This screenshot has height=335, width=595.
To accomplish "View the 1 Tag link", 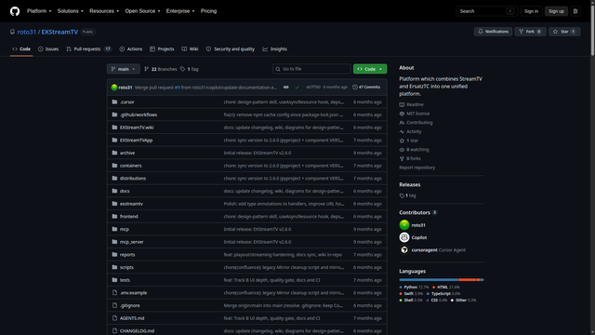I will [x=190, y=69].
